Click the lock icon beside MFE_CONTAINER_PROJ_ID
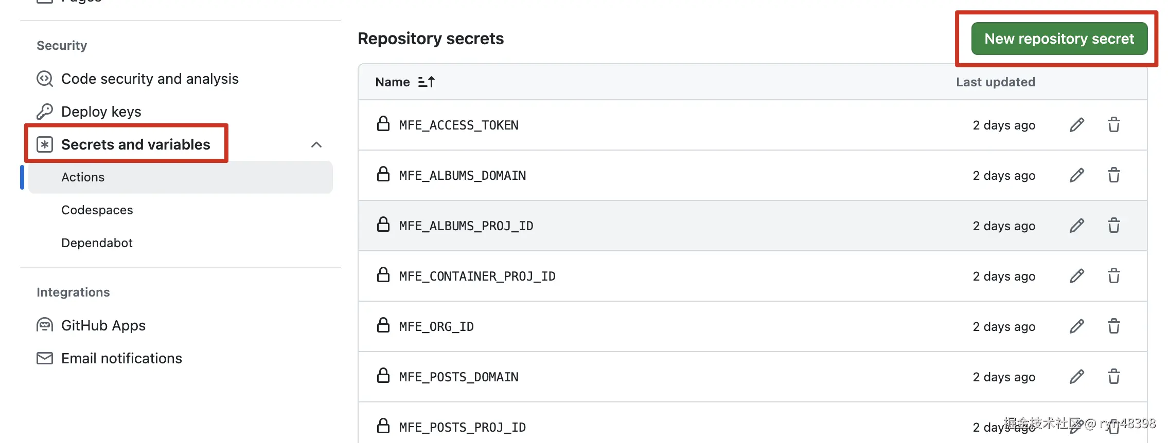1168x443 pixels. point(383,275)
